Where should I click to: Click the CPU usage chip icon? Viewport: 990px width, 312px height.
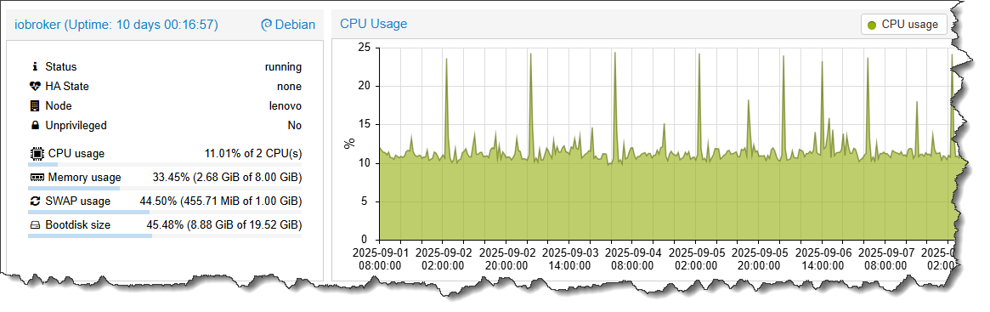point(37,154)
